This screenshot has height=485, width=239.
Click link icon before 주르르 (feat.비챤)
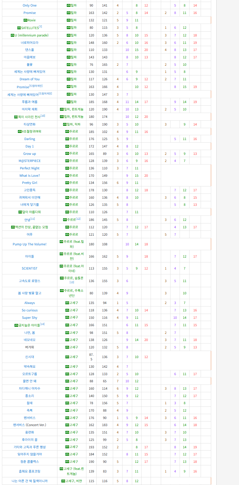point(61,254)
